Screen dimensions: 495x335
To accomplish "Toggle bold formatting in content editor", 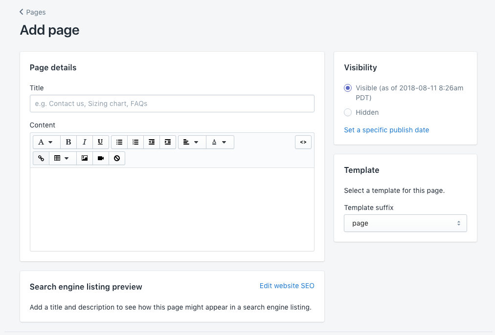I will coord(68,142).
